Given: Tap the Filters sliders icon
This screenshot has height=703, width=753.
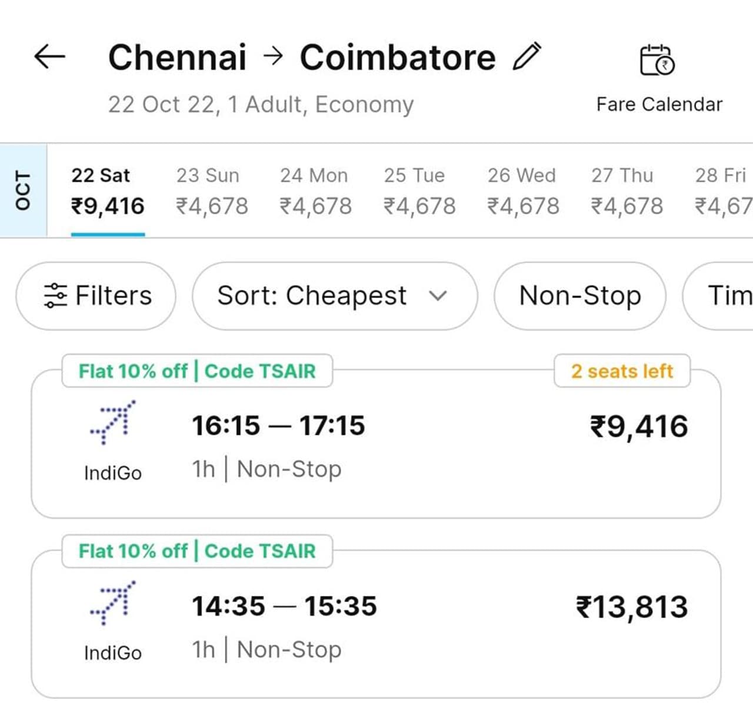Looking at the screenshot, I should 56,295.
